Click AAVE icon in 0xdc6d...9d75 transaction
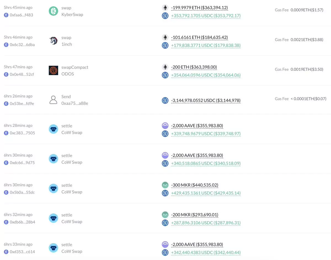 [165, 155]
